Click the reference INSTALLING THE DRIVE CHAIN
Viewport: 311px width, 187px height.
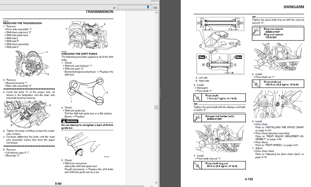(x=284, y=127)
